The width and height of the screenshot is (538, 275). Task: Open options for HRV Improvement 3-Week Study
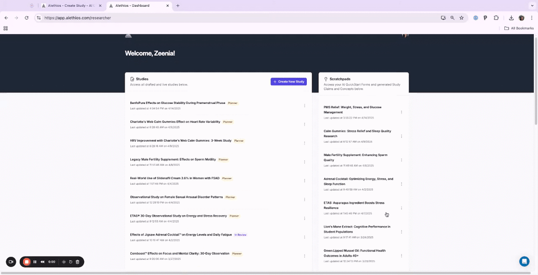click(304, 143)
